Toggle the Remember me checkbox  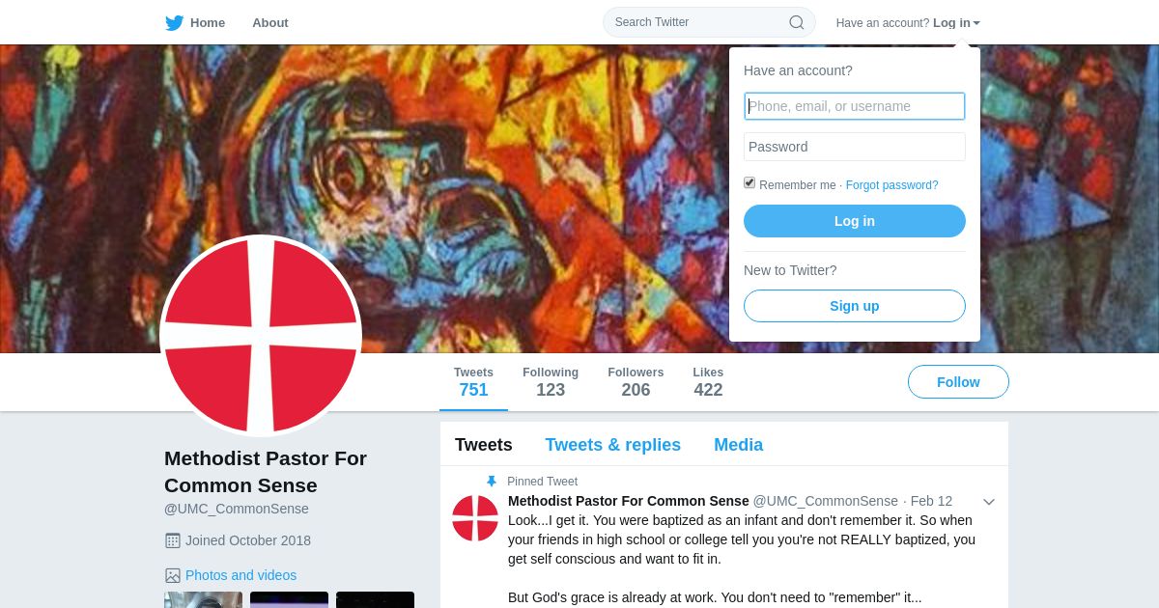749,183
